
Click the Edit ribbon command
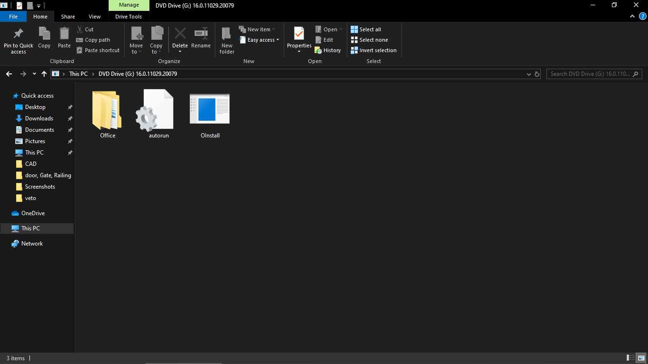324,40
